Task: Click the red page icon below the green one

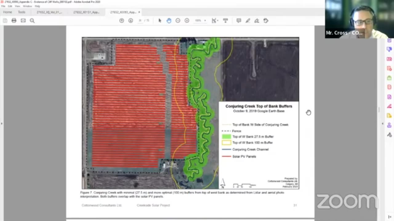Action: (x=389, y=87)
